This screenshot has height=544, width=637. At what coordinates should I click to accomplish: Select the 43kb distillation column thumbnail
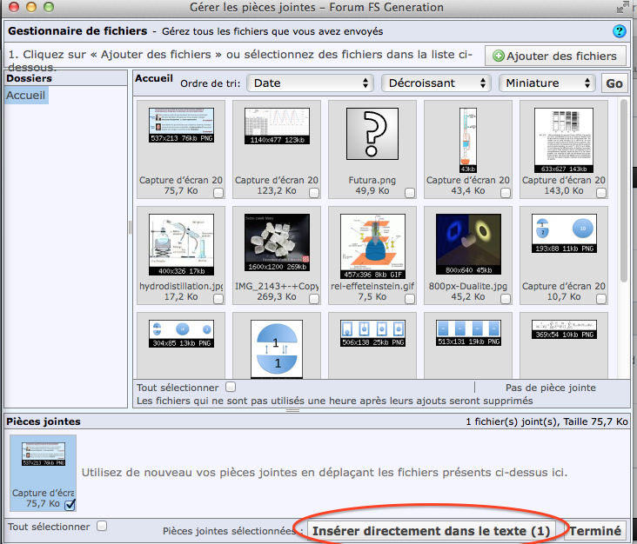pos(468,141)
